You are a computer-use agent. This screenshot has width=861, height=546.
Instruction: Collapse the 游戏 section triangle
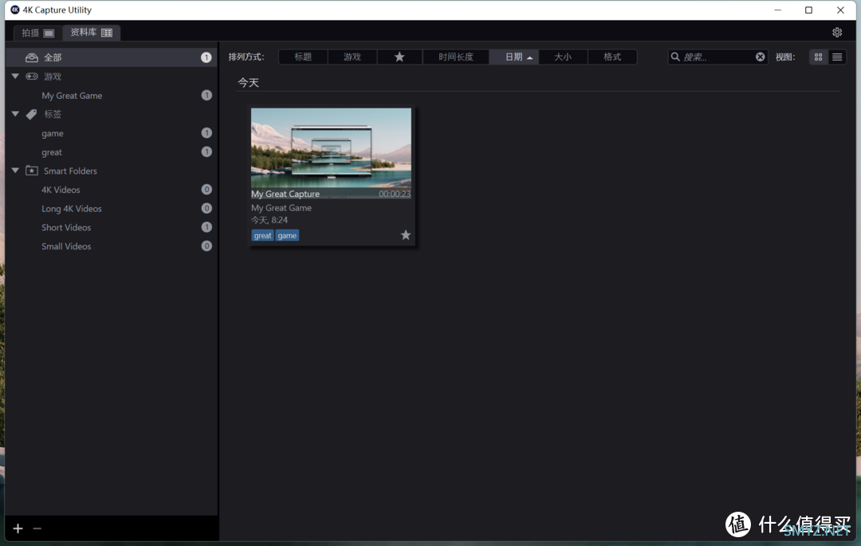click(15, 77)
